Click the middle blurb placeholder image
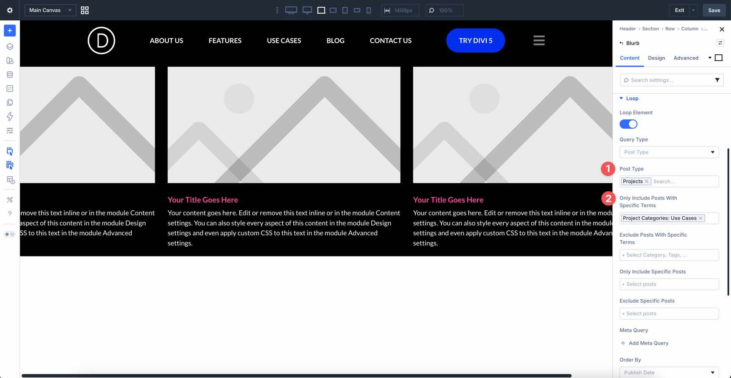The width and height of the screenshot is (731, 378). 284,125
